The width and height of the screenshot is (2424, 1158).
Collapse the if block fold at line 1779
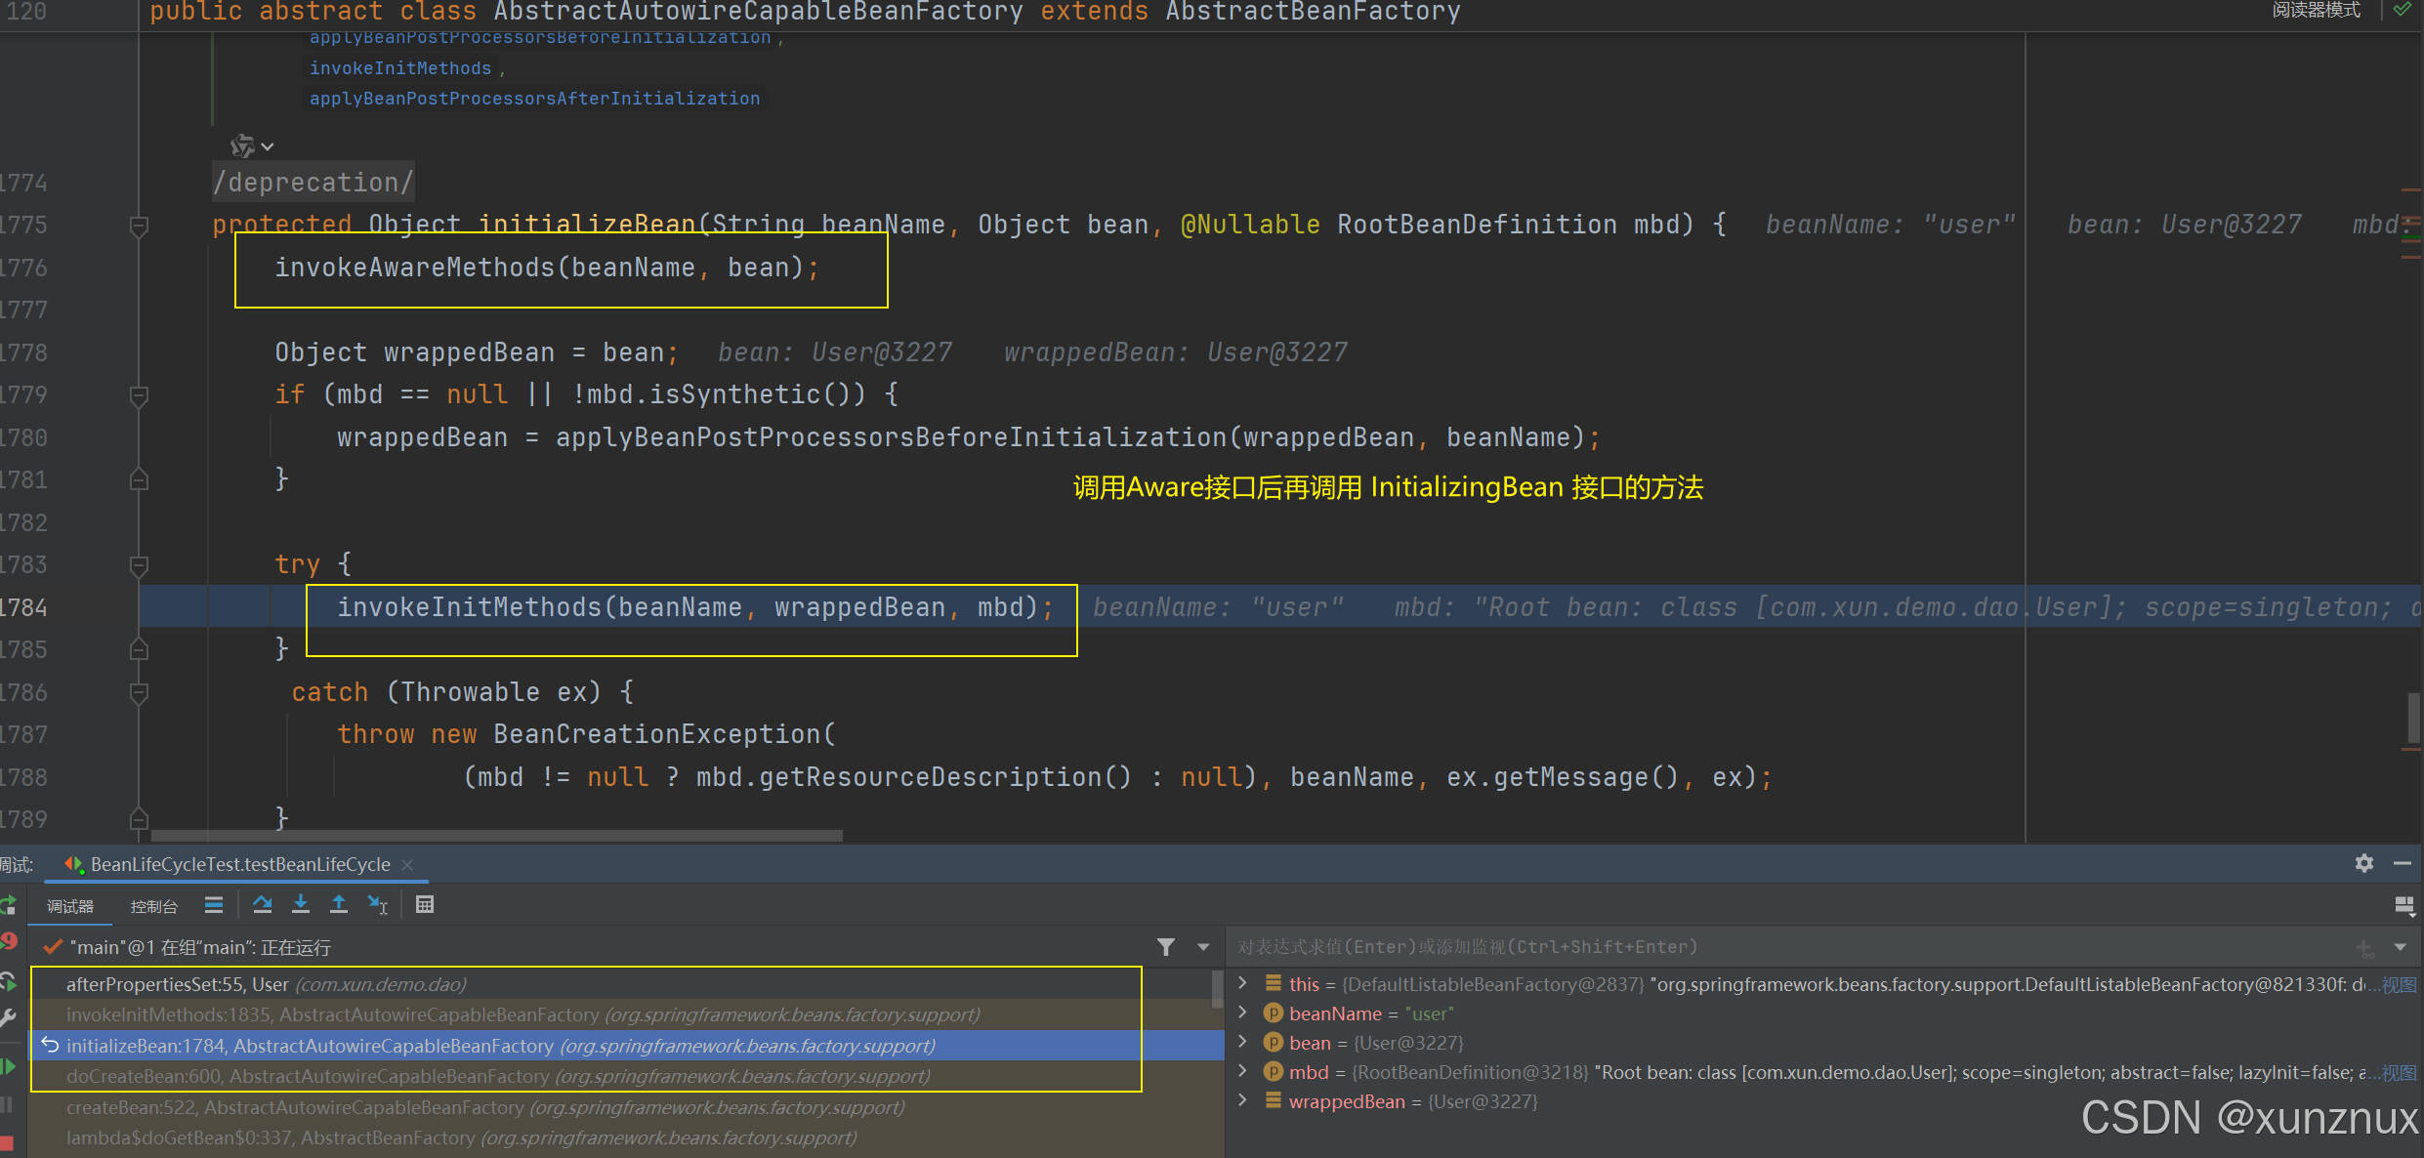[x=139, y=395]
